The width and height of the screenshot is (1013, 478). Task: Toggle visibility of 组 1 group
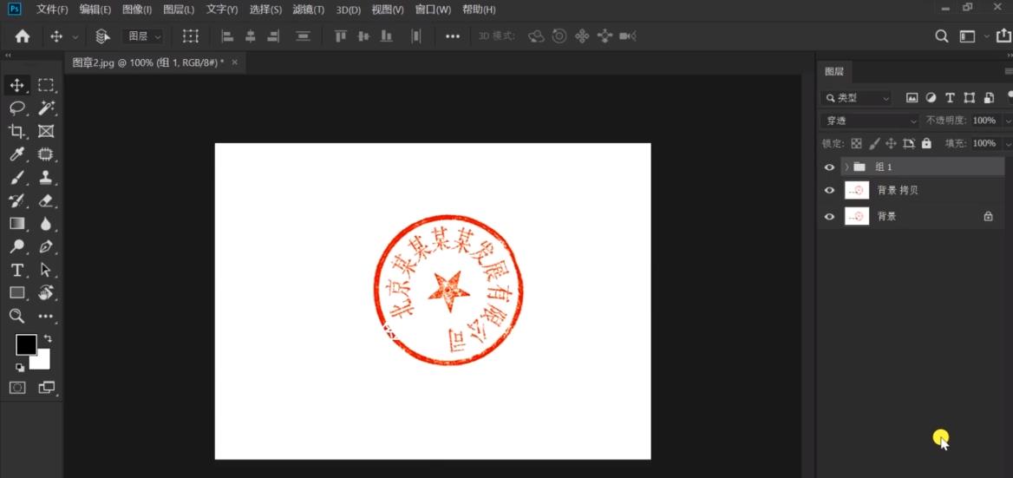click(829, 167)
